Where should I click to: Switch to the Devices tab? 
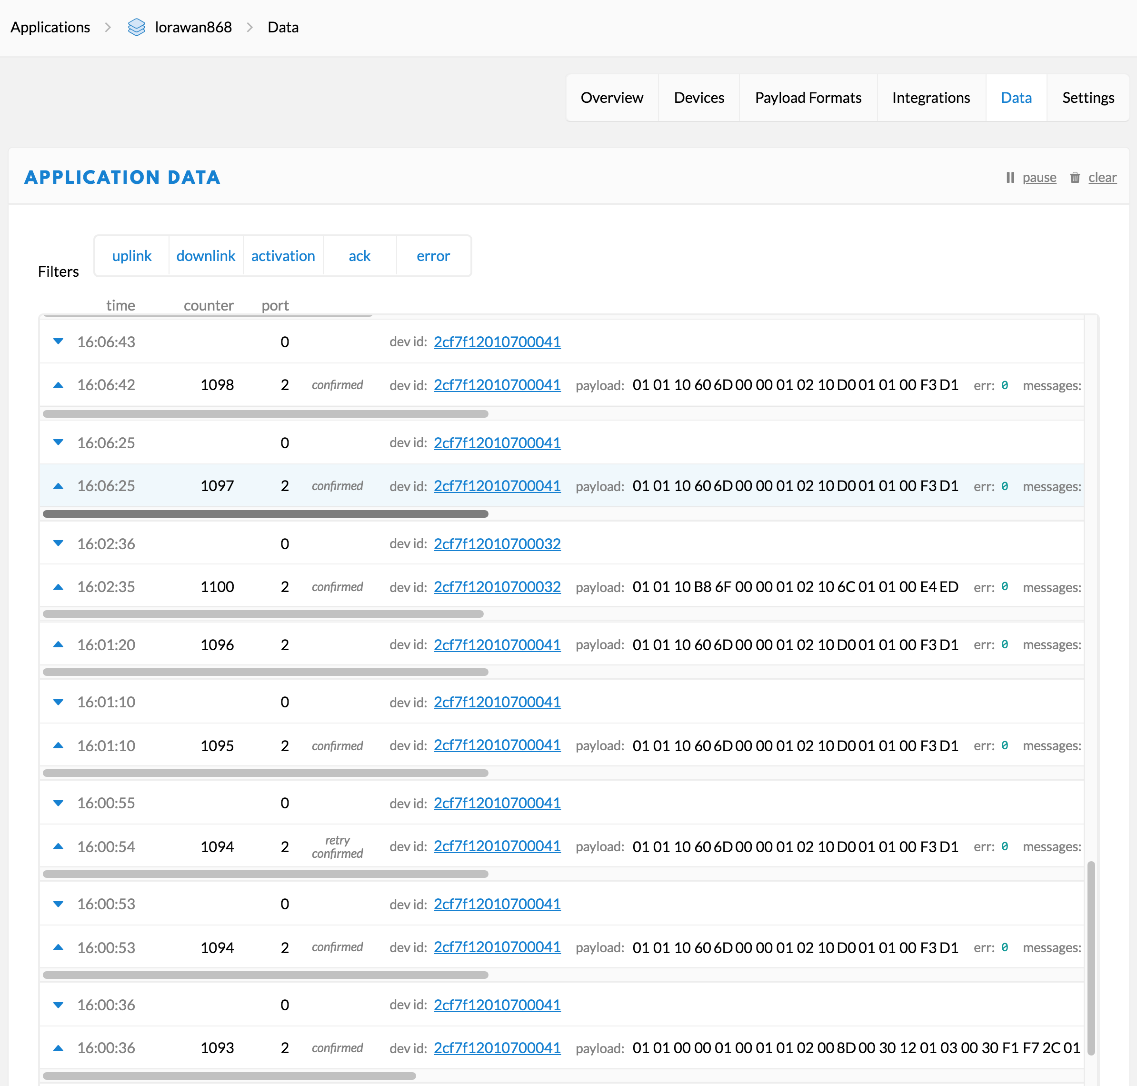click(699, 98)
